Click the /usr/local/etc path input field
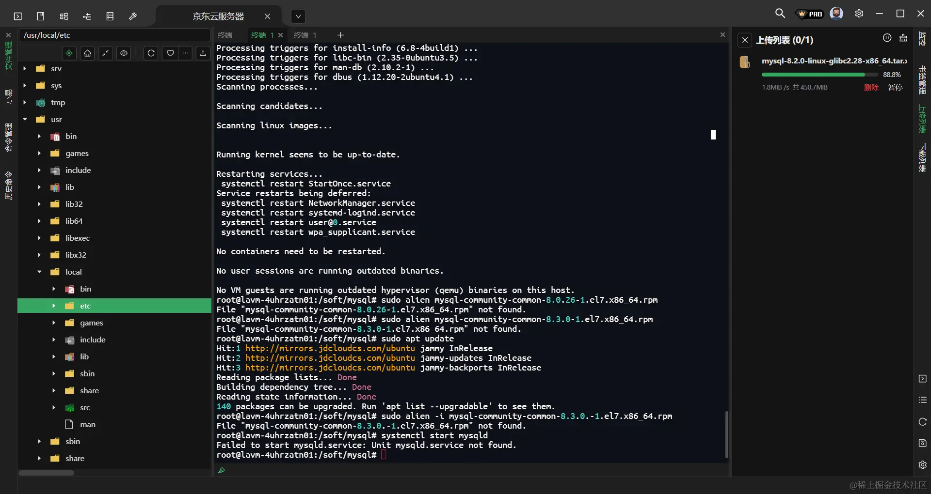The width and height of the screenshot is (931, 494). [x=114, y=35]
